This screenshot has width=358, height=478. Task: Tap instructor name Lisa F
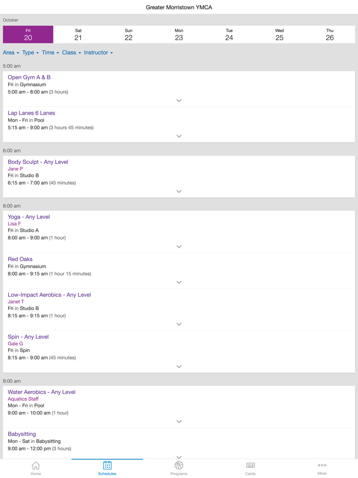pyautogui.click(x=14, y=224)
